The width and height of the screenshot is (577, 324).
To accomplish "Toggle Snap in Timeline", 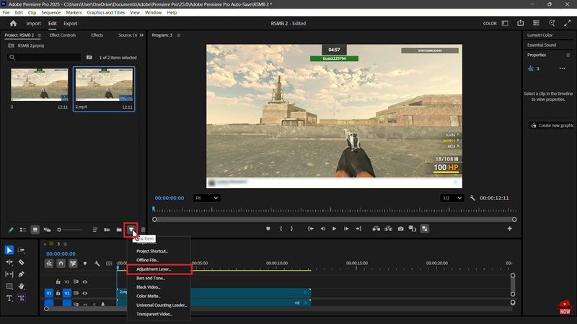I will click(x=61, y=264).
